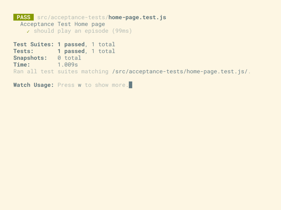This screenshot has height=210, width=281.
Task: Click the should play an episode test
Action: pyautogui.click(x=71, y=31)
